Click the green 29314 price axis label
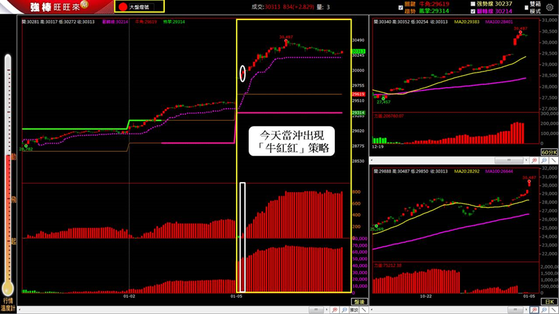Viewport: 559px width, 314px height. [358, 112]
